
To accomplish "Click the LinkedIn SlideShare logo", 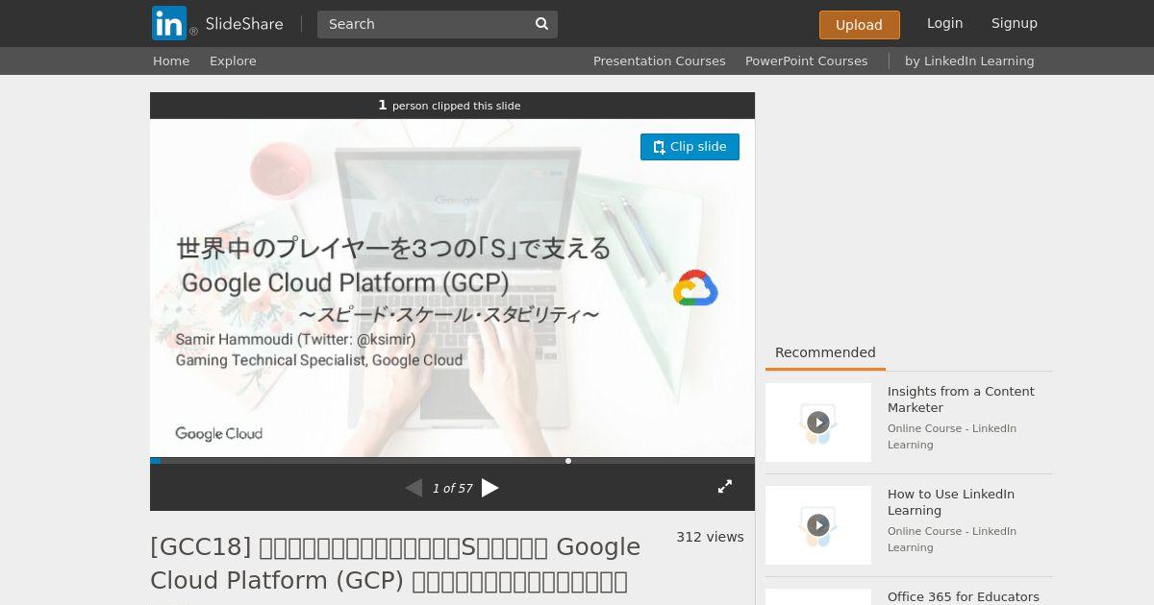I will (x=217, y=23).
